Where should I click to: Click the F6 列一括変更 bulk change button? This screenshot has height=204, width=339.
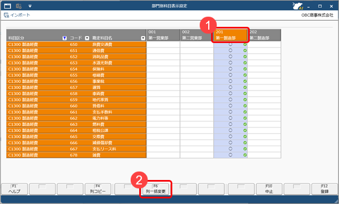pyautogui.click(x=155, y=189)
